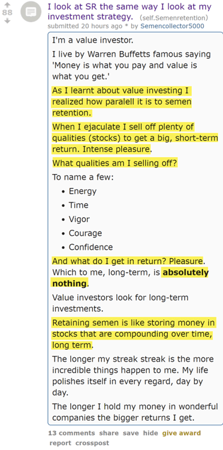Click the 'Energy' bullet list item

pos(83,191)
